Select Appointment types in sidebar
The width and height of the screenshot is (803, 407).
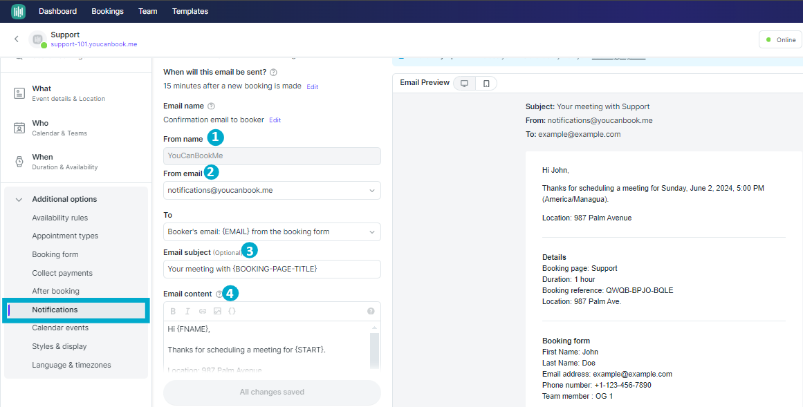tap(65, 236)
